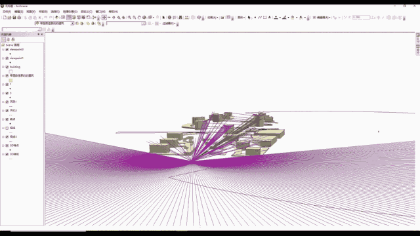
Task: Open the 3D 编辑器 dropdown menu
Action: tap(322, 18)
